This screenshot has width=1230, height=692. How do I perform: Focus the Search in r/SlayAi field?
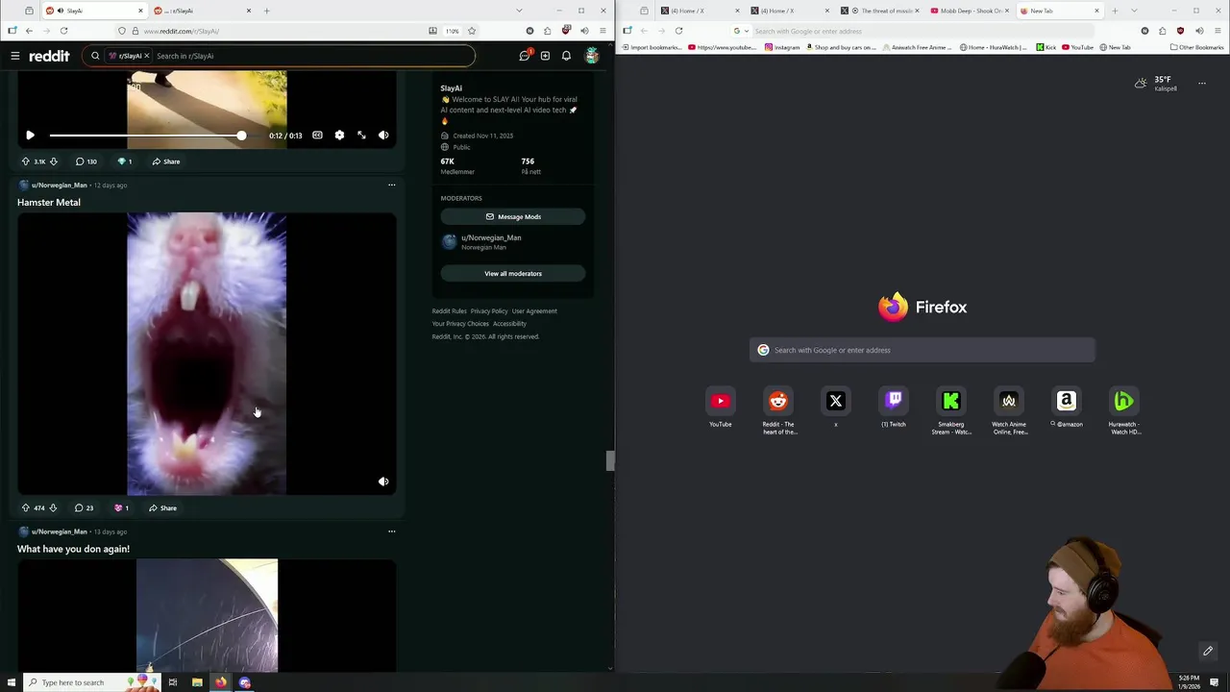point(312,56)
